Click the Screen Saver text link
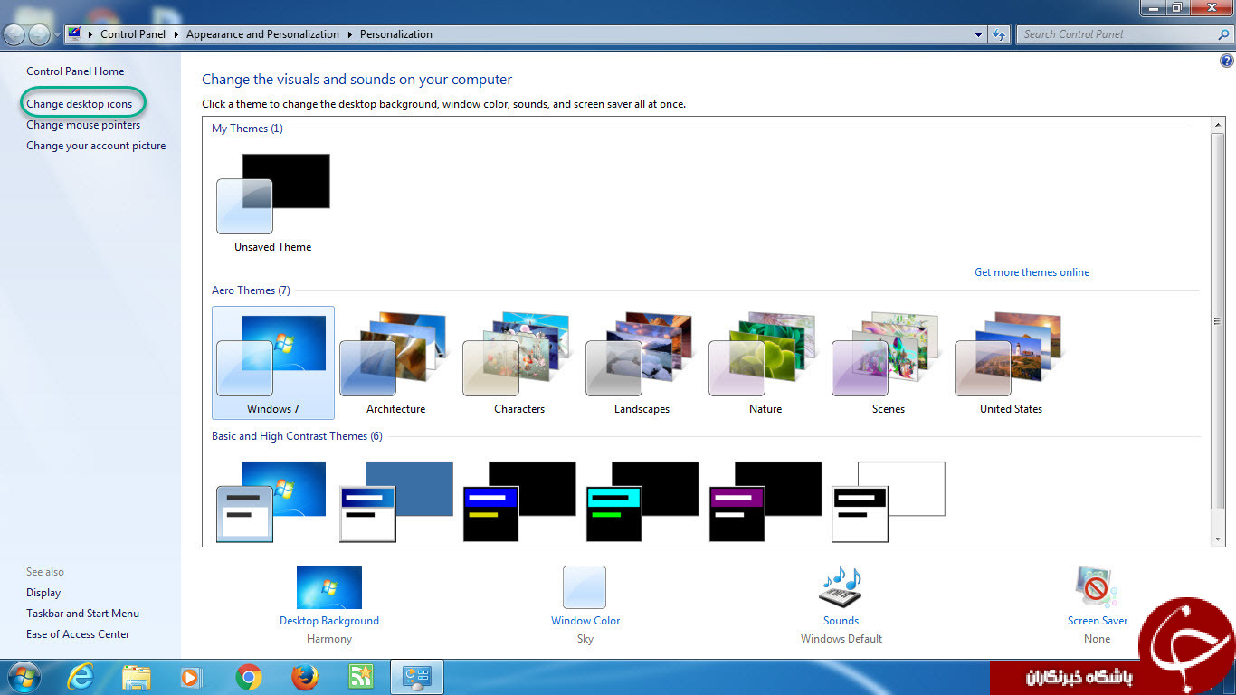1236x695 pixels. [1098, 621]
